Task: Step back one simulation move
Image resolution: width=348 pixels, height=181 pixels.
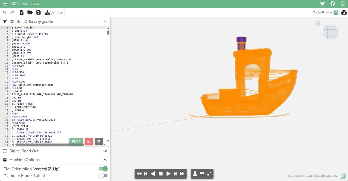Action: [146, 174]
